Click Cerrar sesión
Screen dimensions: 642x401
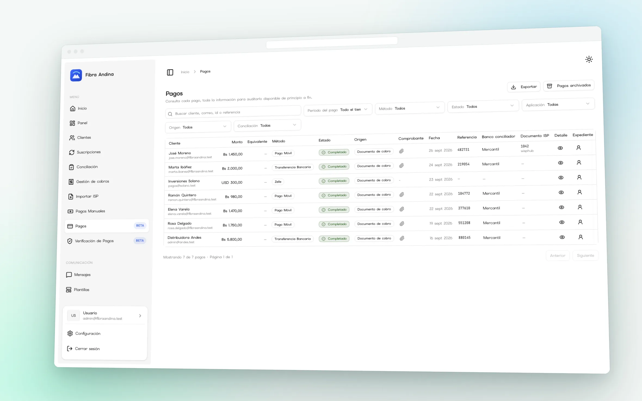pyautogui.click(x=83, y=349)
